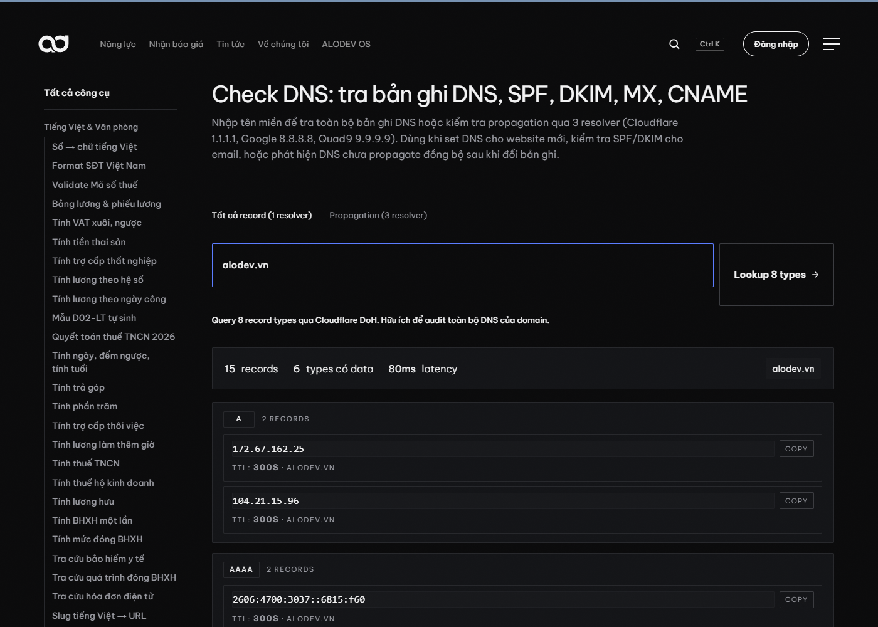Open Tính trả góp tool

tap(78, 387)
